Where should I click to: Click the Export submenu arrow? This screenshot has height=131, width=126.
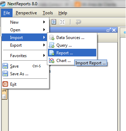(44, 45)
